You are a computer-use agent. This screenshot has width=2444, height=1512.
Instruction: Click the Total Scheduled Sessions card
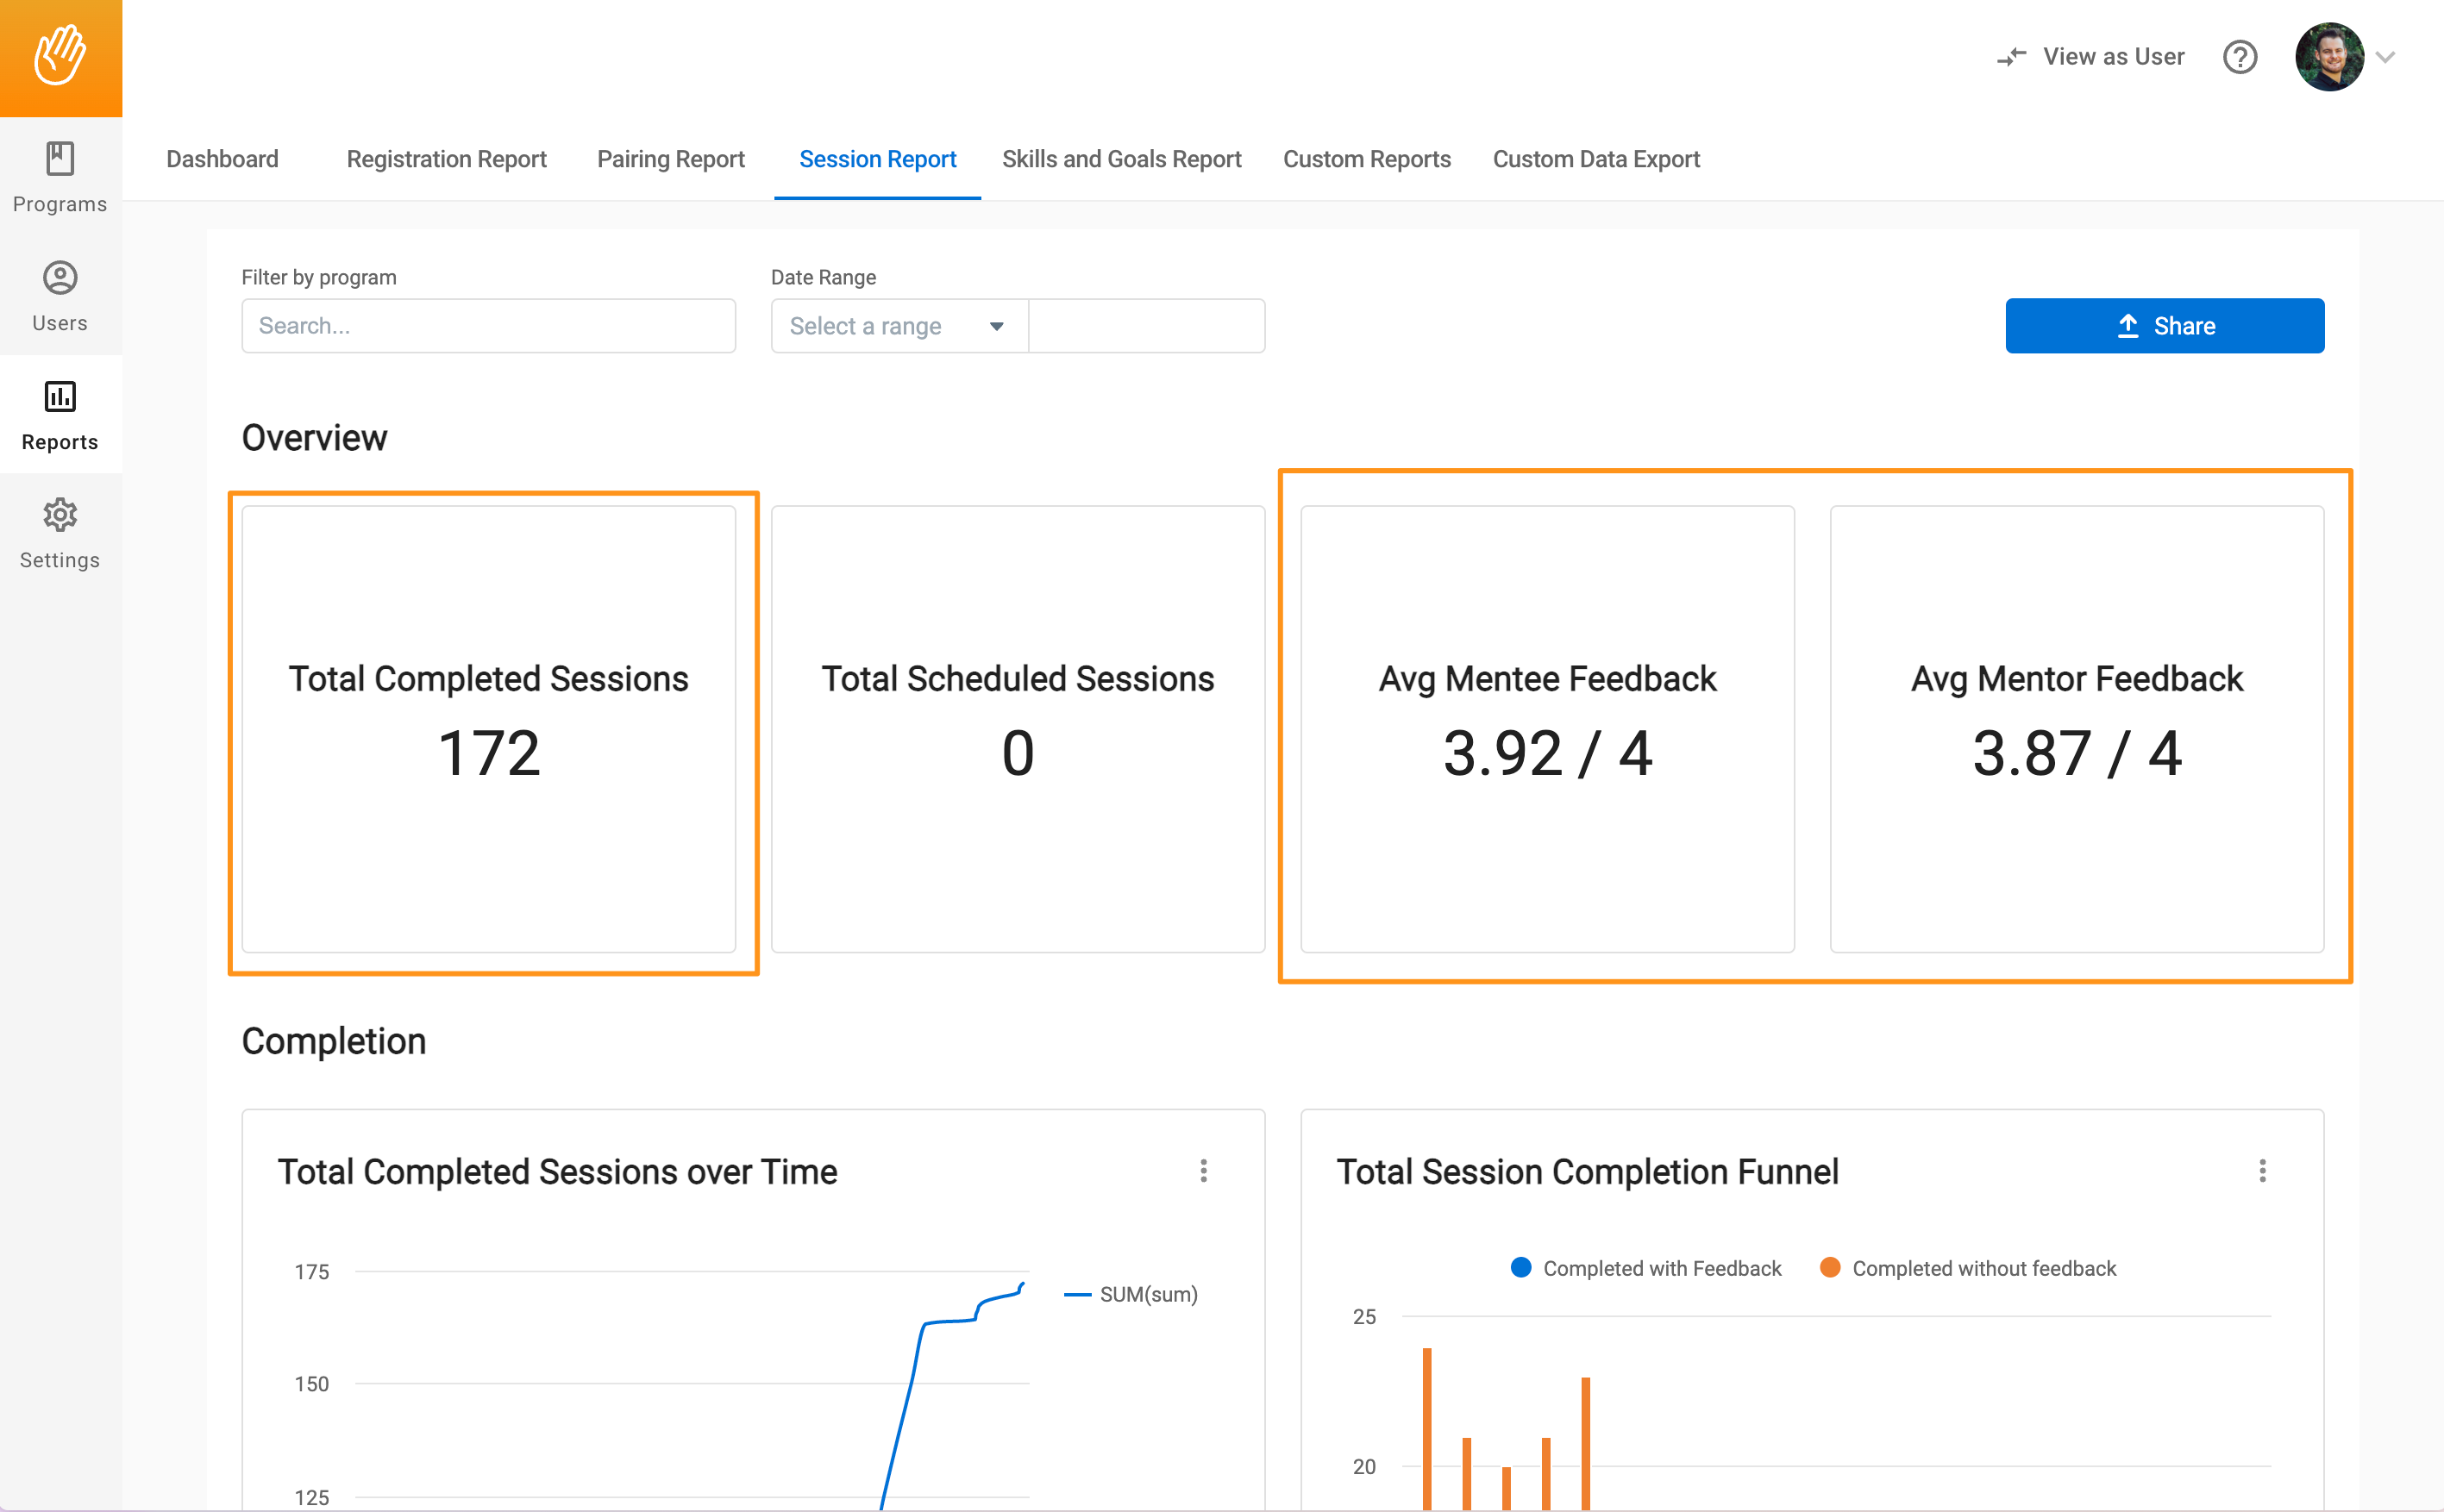pos(1018,729)
